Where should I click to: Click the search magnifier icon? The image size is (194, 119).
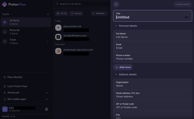(57, 4)
